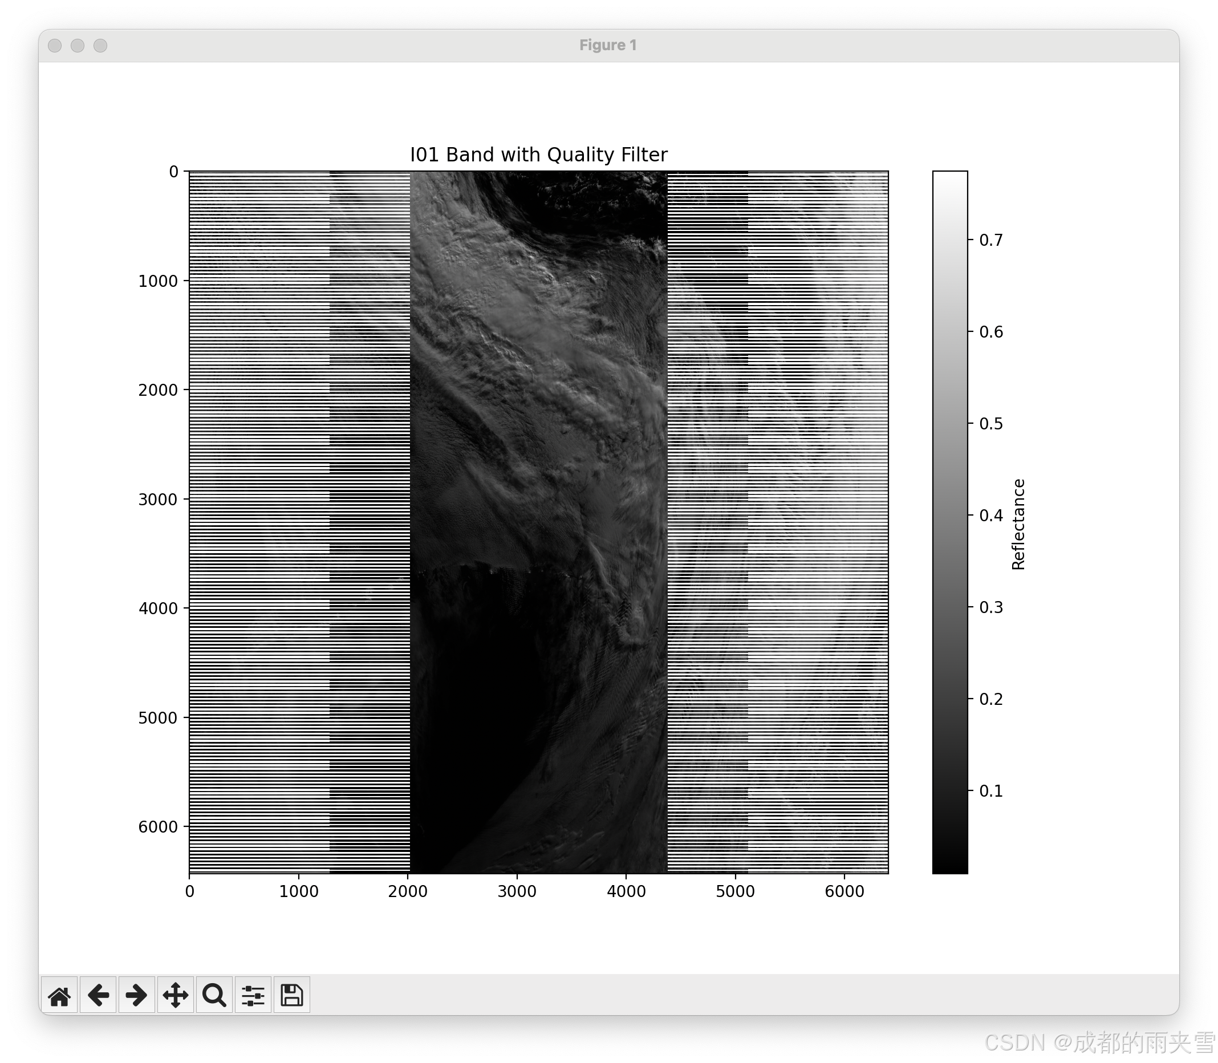The height and width of the screenshot is (1063, 1218).
Task: Go back to previous view arrow
Action: coord(99,995)
